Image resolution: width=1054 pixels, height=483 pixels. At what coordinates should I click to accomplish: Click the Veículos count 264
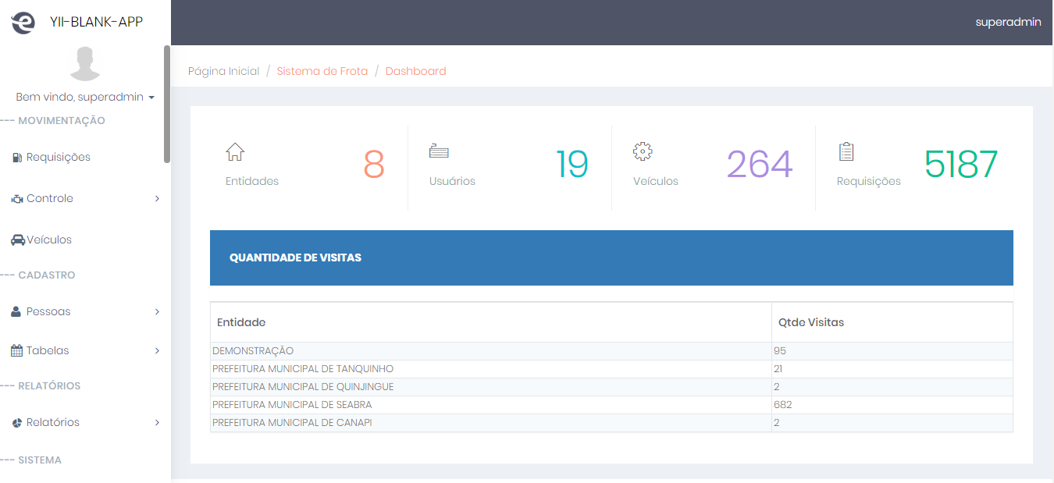pos(760,164)
